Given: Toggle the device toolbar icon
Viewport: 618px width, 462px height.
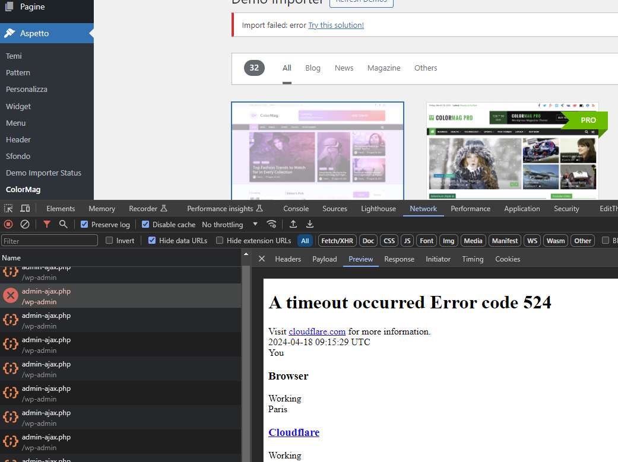Looking at the screenshot, I should coord(25,208).
